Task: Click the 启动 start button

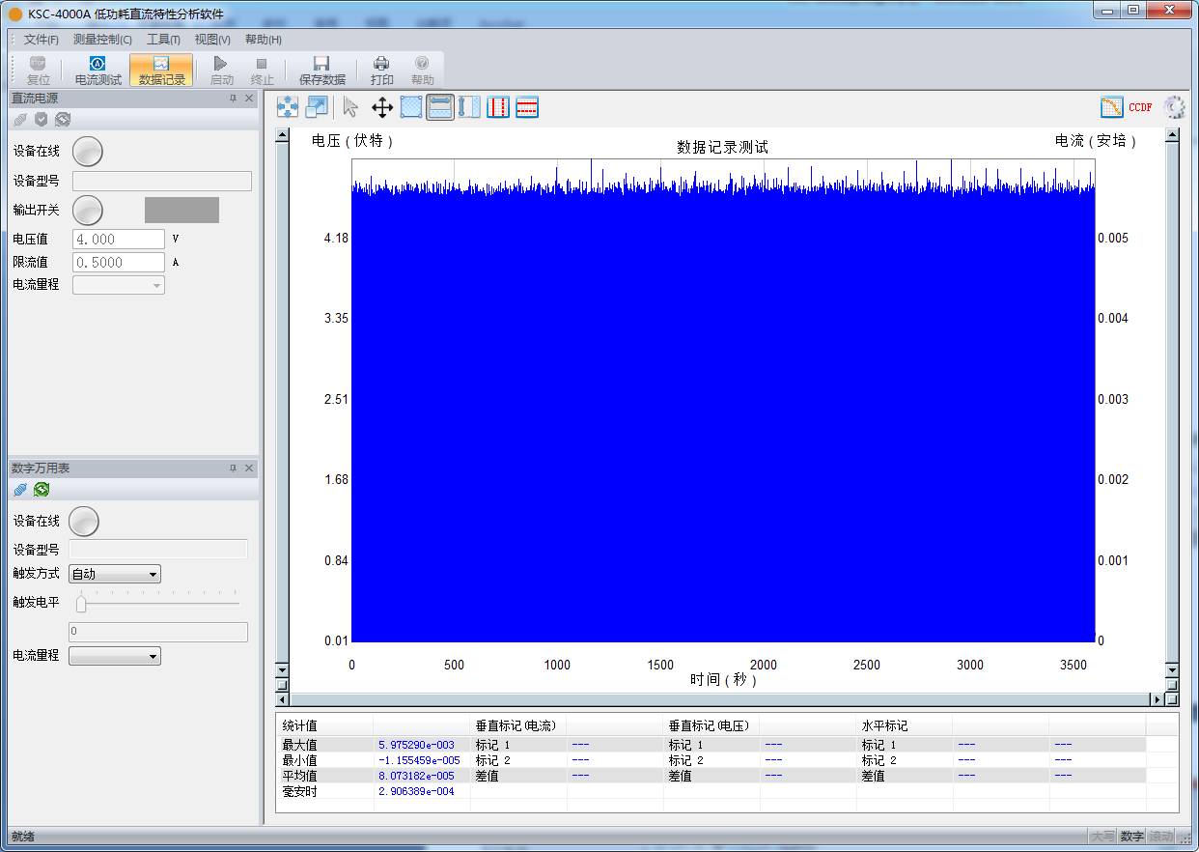Action: (221, 71)
